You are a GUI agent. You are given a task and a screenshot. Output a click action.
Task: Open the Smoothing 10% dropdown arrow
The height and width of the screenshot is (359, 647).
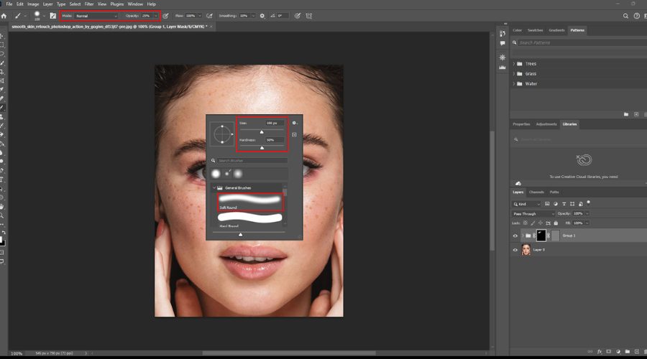(x=253, y=16)
